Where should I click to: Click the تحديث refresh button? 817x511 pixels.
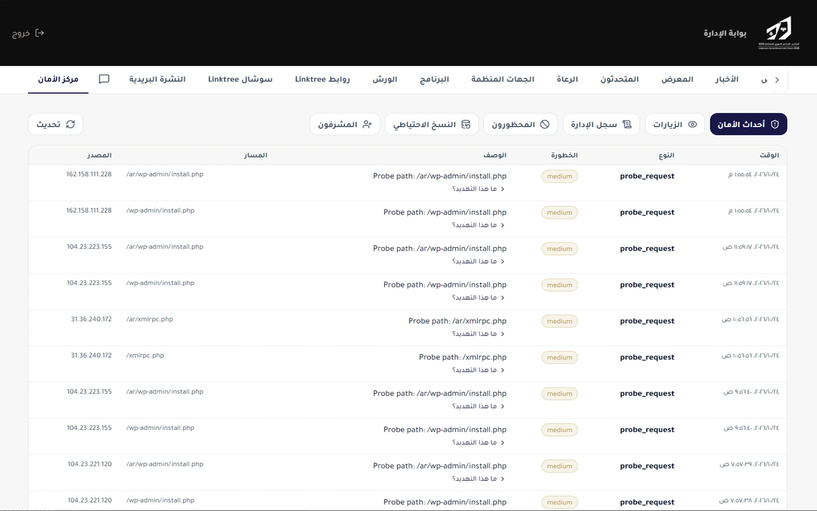click(56, 124)
